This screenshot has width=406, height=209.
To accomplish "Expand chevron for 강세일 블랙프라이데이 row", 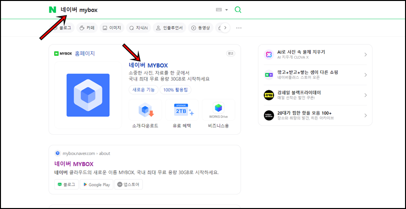I will [365, 95].
